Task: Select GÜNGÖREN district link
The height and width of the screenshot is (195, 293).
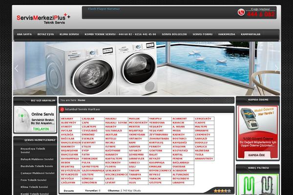Action: pyautogui.click(x=89, y=183)
